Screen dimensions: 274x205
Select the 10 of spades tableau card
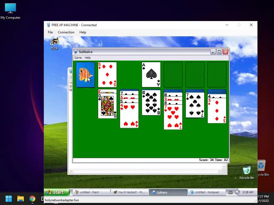(x=151, y=103)
